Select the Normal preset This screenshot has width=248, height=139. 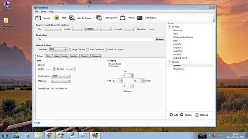pos(177,65)
